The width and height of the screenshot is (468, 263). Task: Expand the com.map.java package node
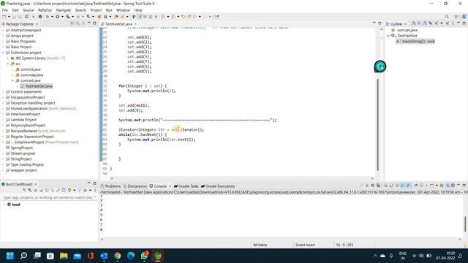[12, 75]
